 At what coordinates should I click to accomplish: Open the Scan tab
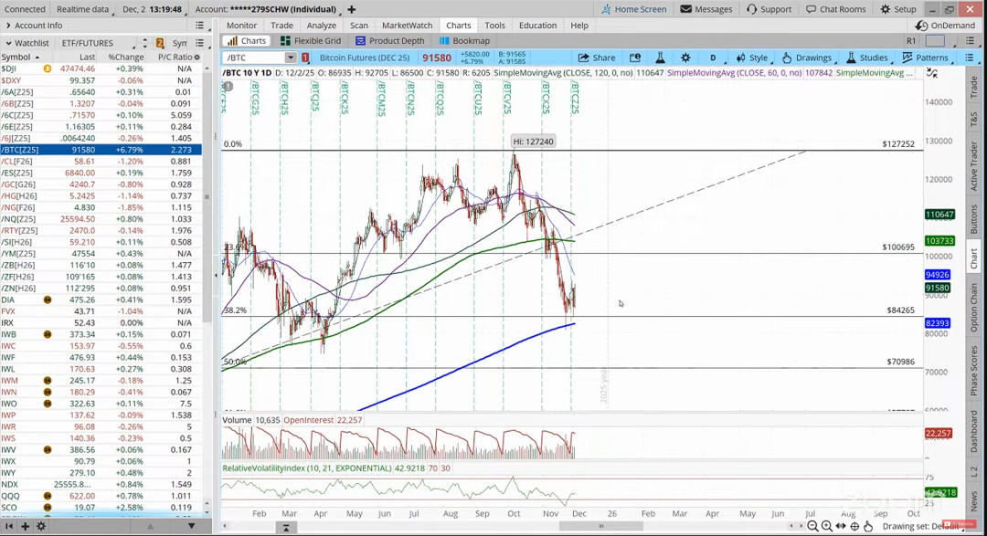(359, 26)
